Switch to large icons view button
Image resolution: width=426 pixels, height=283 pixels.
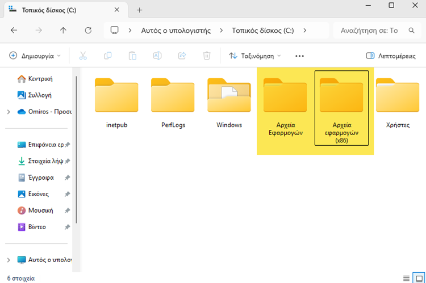419,278
